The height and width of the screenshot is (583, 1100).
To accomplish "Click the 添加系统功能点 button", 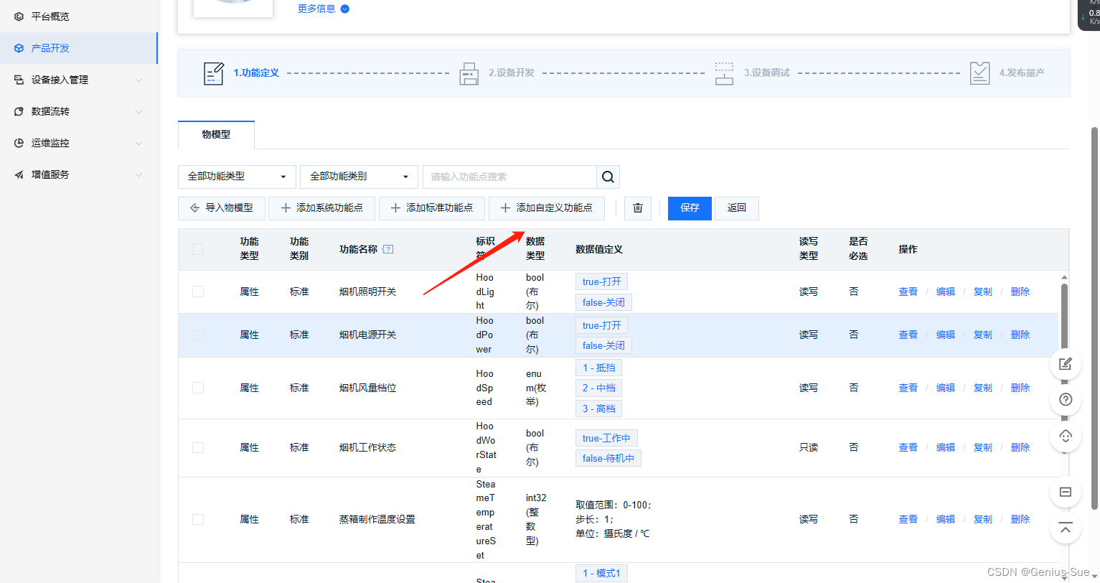I will (x=321, y=208).
